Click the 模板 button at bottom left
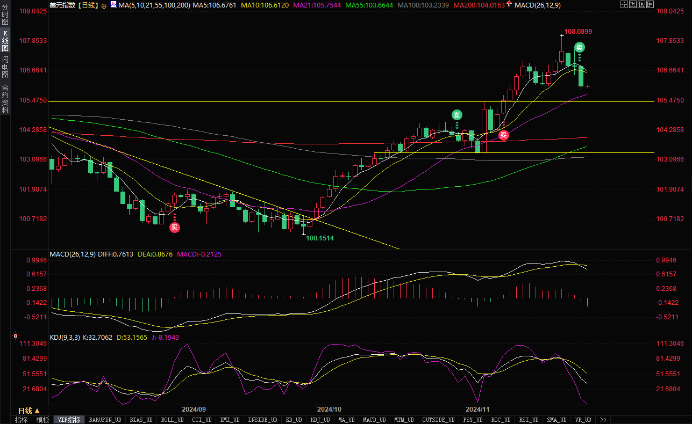 [42, 420]
